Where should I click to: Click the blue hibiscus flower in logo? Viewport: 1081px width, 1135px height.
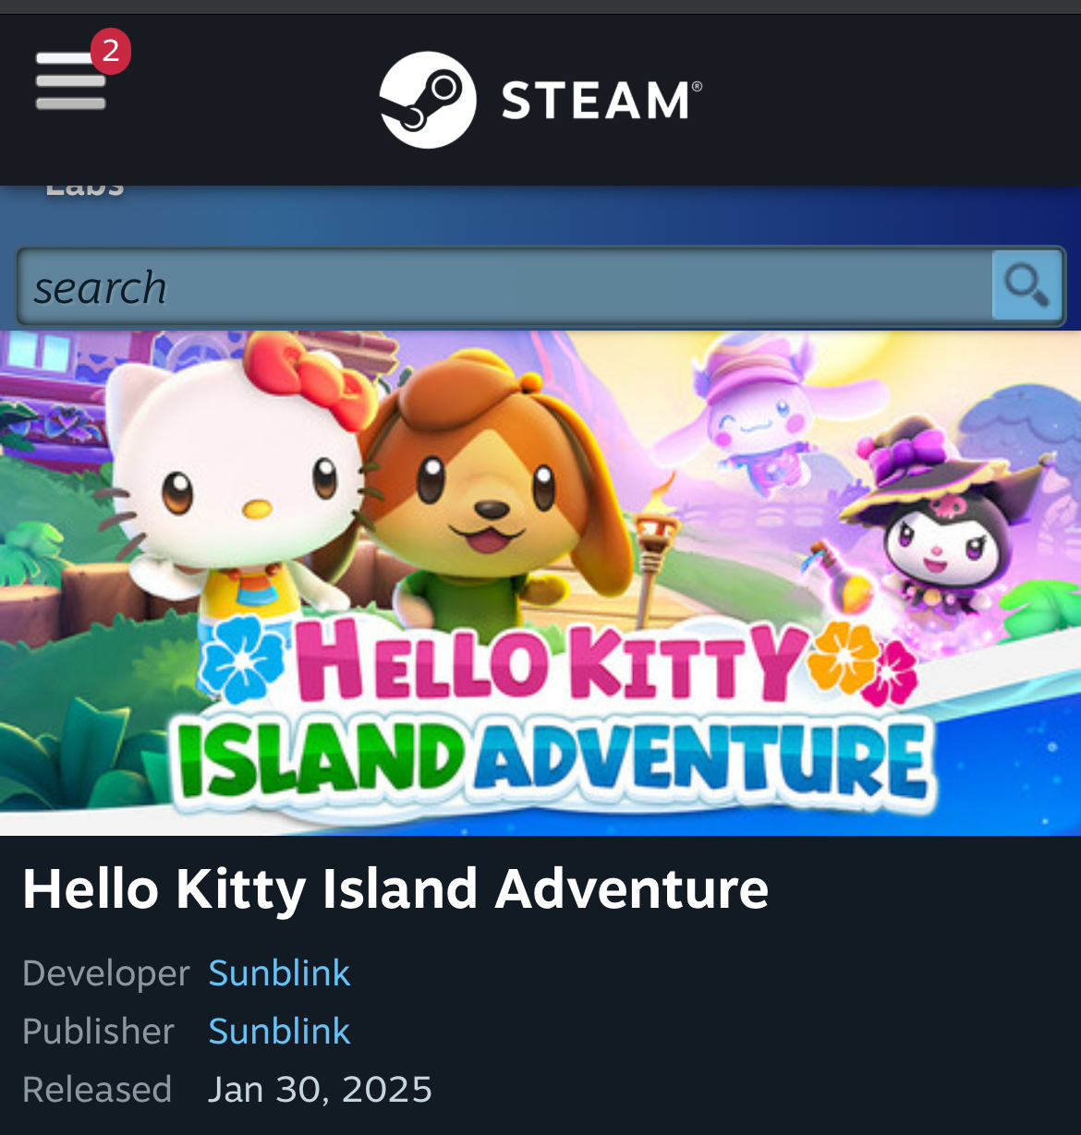pyautogui.click(x=241, y=658)
